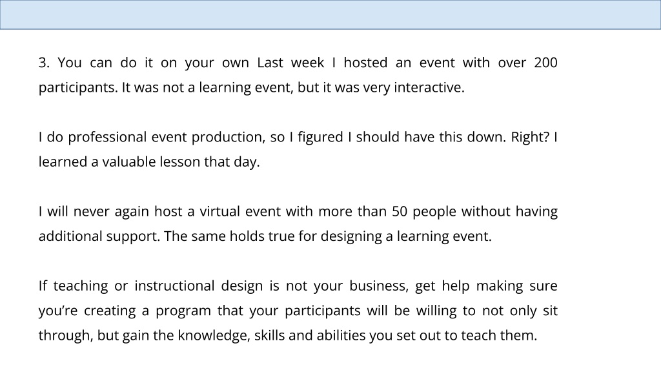Viewport: 661px width, 372px height.
Task: Click the word "abilities"
Action: (x=341, y=336)
